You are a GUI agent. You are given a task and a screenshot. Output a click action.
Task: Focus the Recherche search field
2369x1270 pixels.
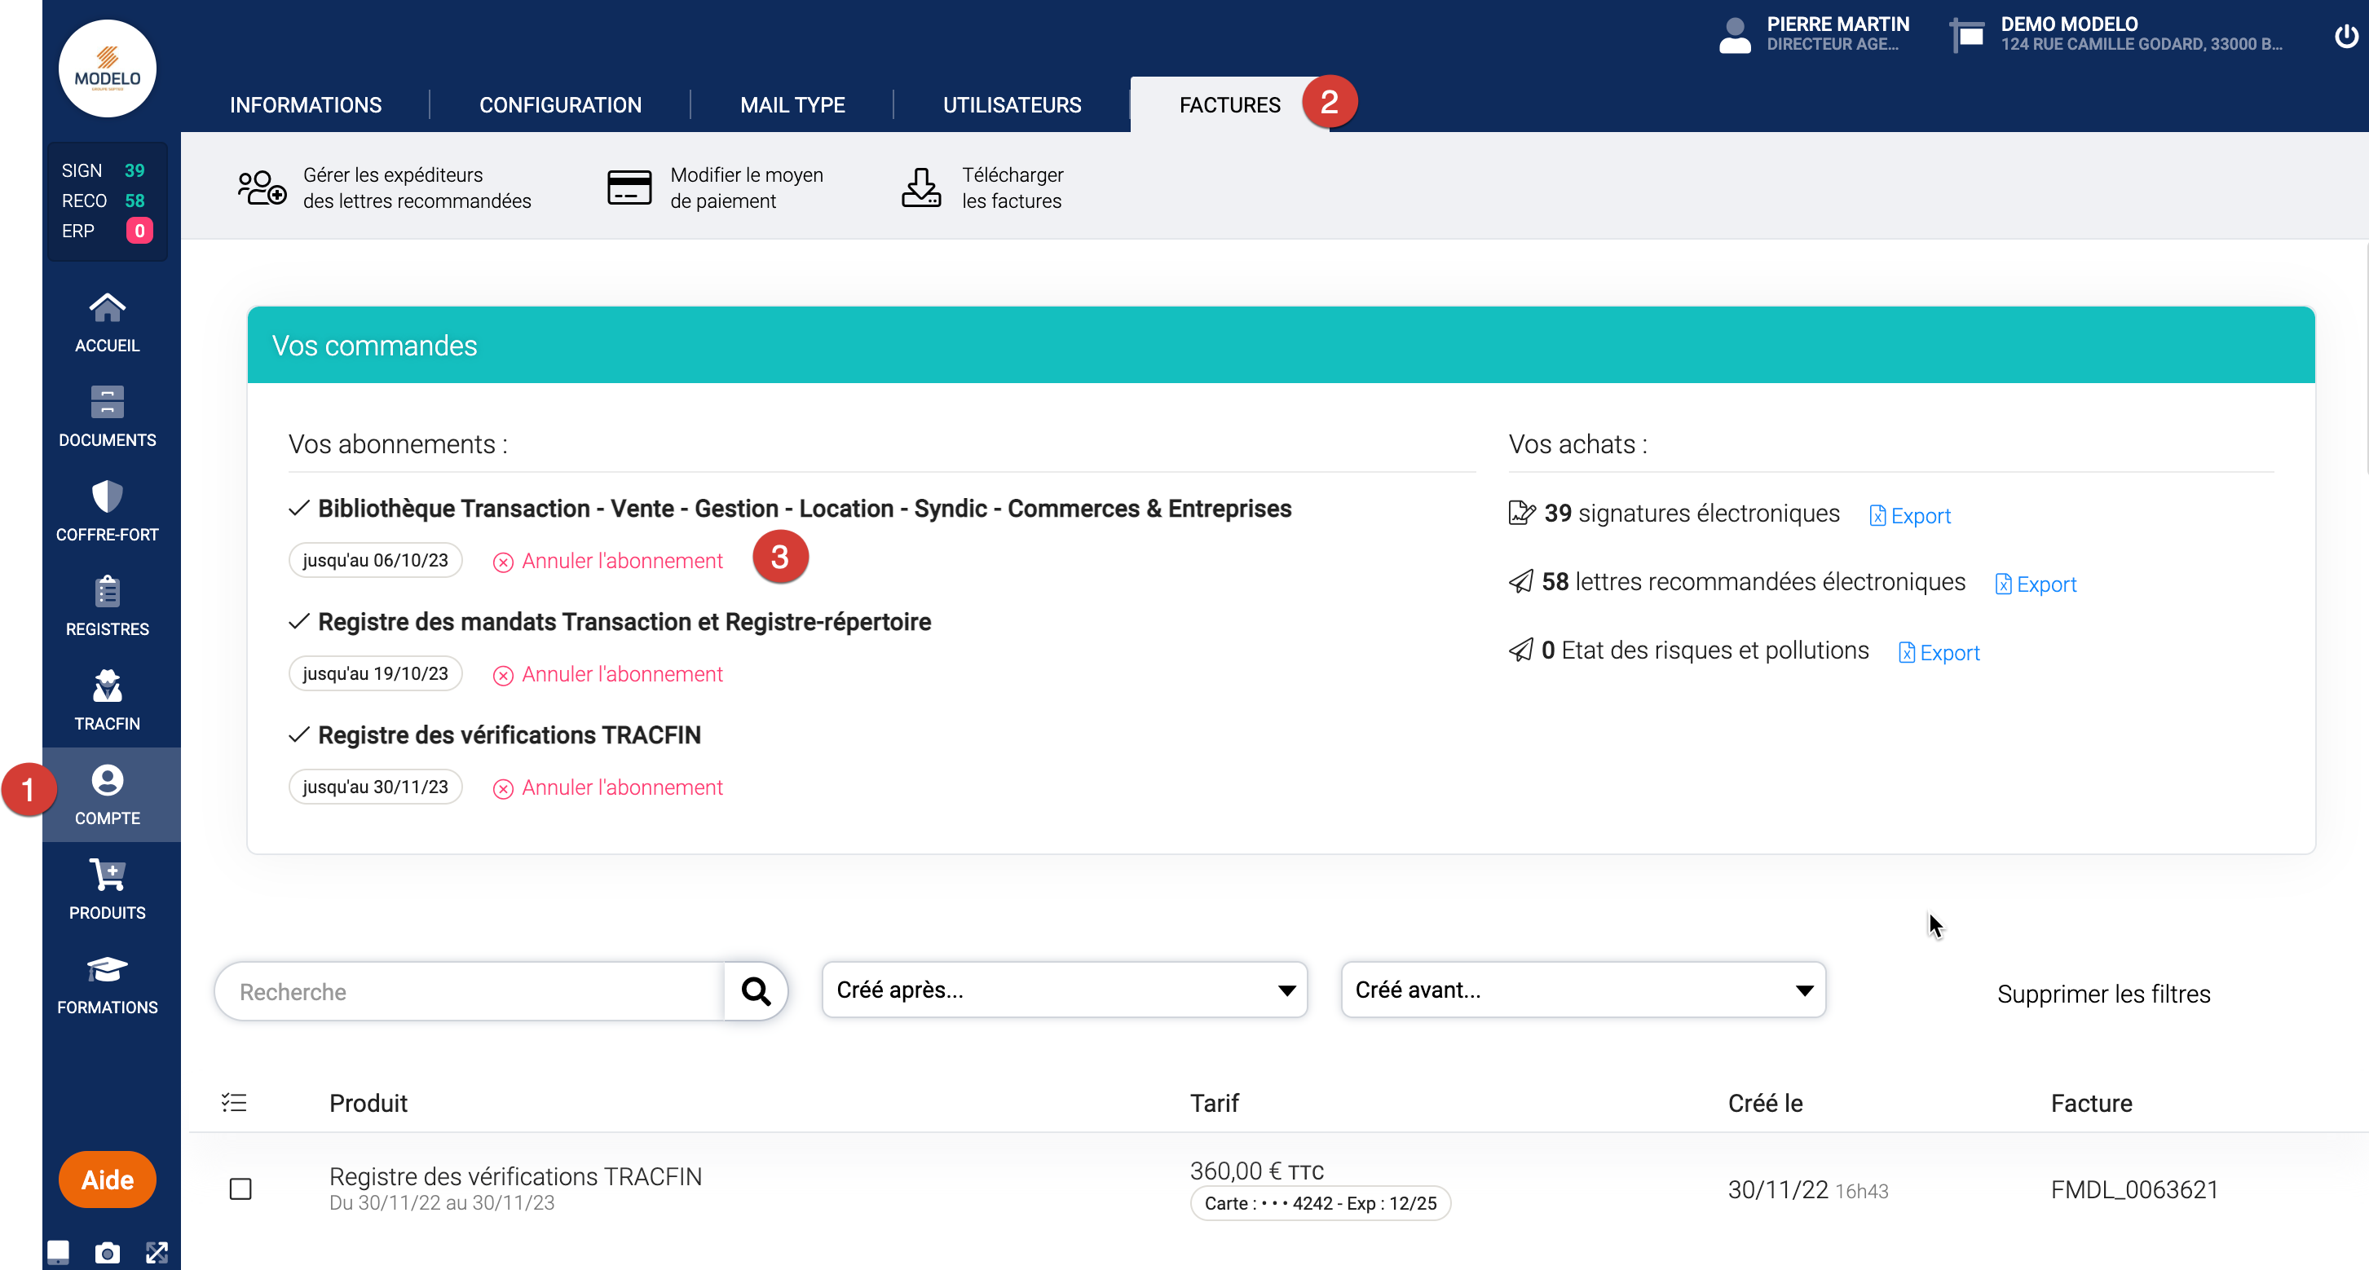click(469, 991)
